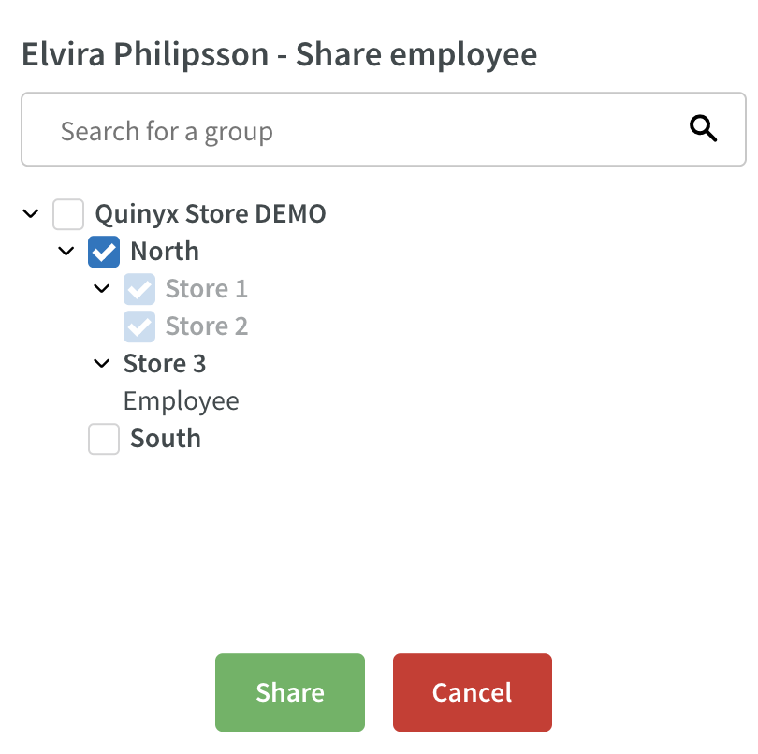Uncheck the North checkbox
This screenshot has height=754, width=758.
click(104, 252)
